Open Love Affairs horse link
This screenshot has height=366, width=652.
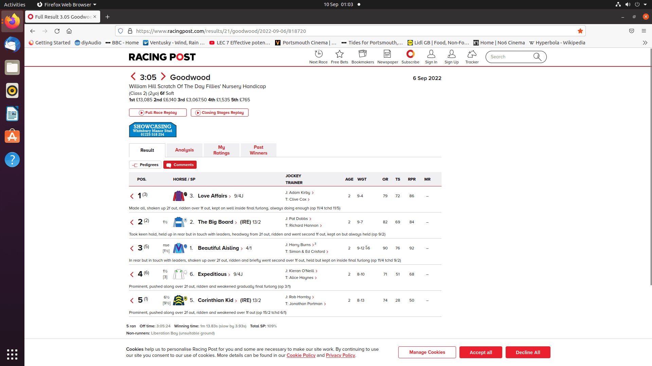[x=213, y=196]
